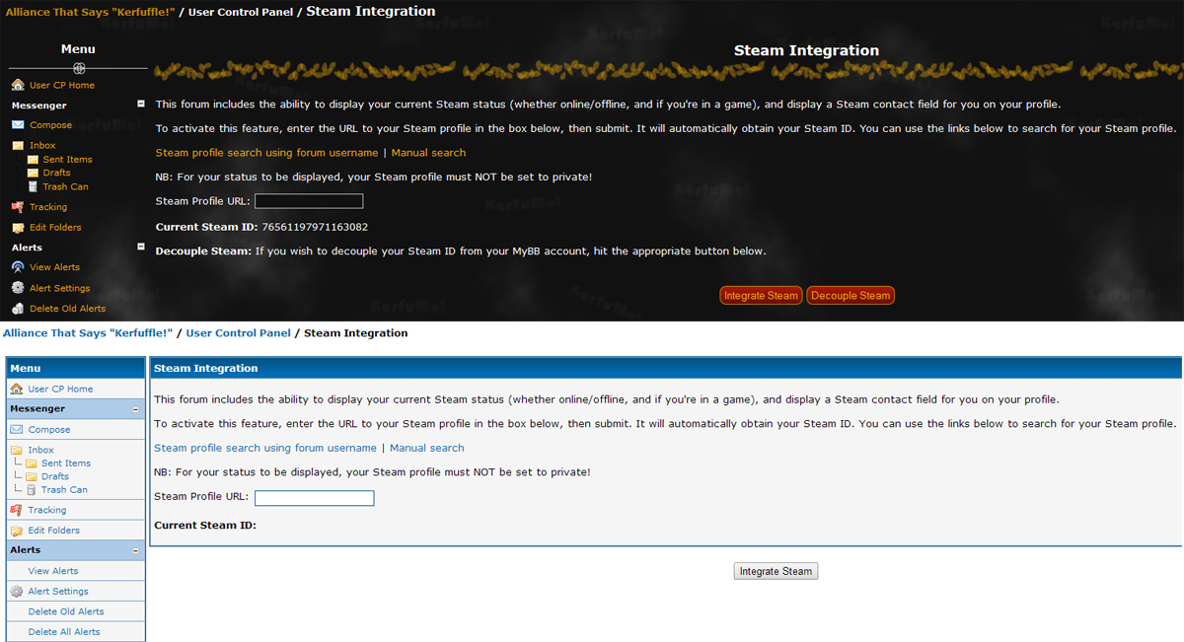Open Manual search link in the dark theme
1184x642 pixels.
(428, 153)
